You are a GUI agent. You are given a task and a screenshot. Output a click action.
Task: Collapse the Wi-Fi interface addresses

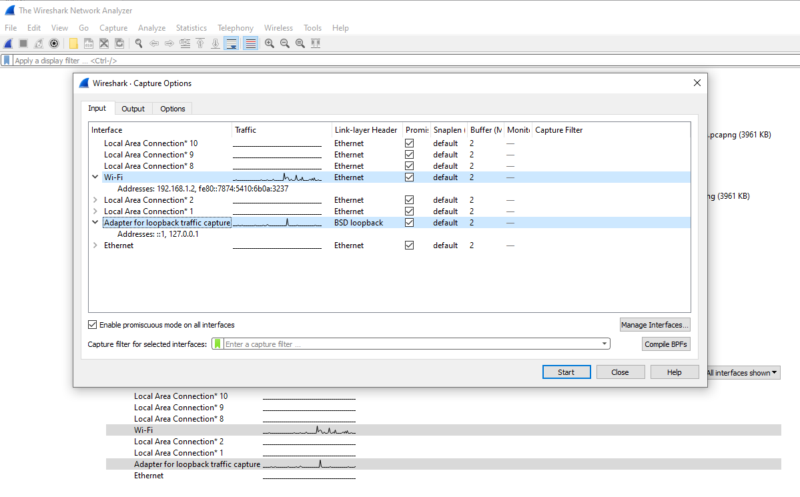95,177
